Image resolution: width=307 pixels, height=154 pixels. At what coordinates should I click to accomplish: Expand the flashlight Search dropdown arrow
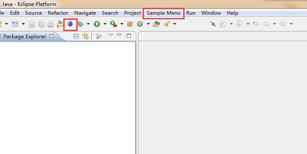click(174, 24)
